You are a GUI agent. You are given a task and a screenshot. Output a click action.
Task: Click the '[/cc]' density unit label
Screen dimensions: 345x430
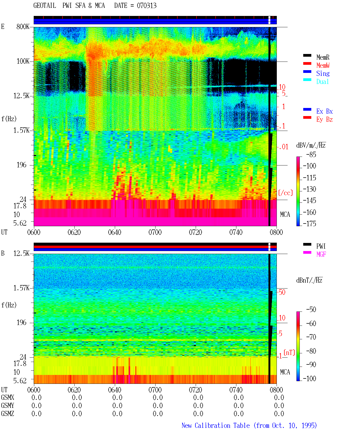point(285,193)
